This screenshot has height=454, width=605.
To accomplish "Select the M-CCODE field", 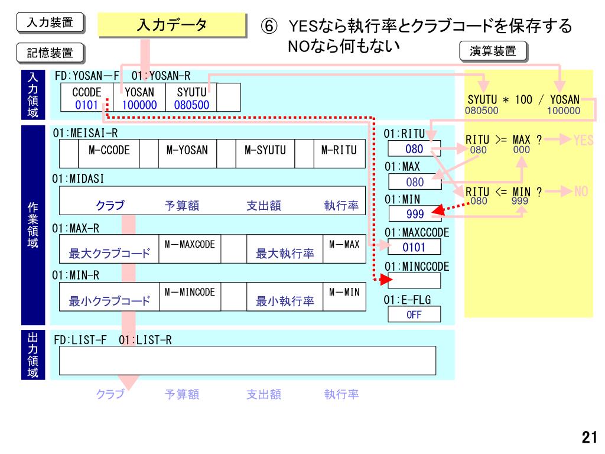I will click(x=109, y=153).
